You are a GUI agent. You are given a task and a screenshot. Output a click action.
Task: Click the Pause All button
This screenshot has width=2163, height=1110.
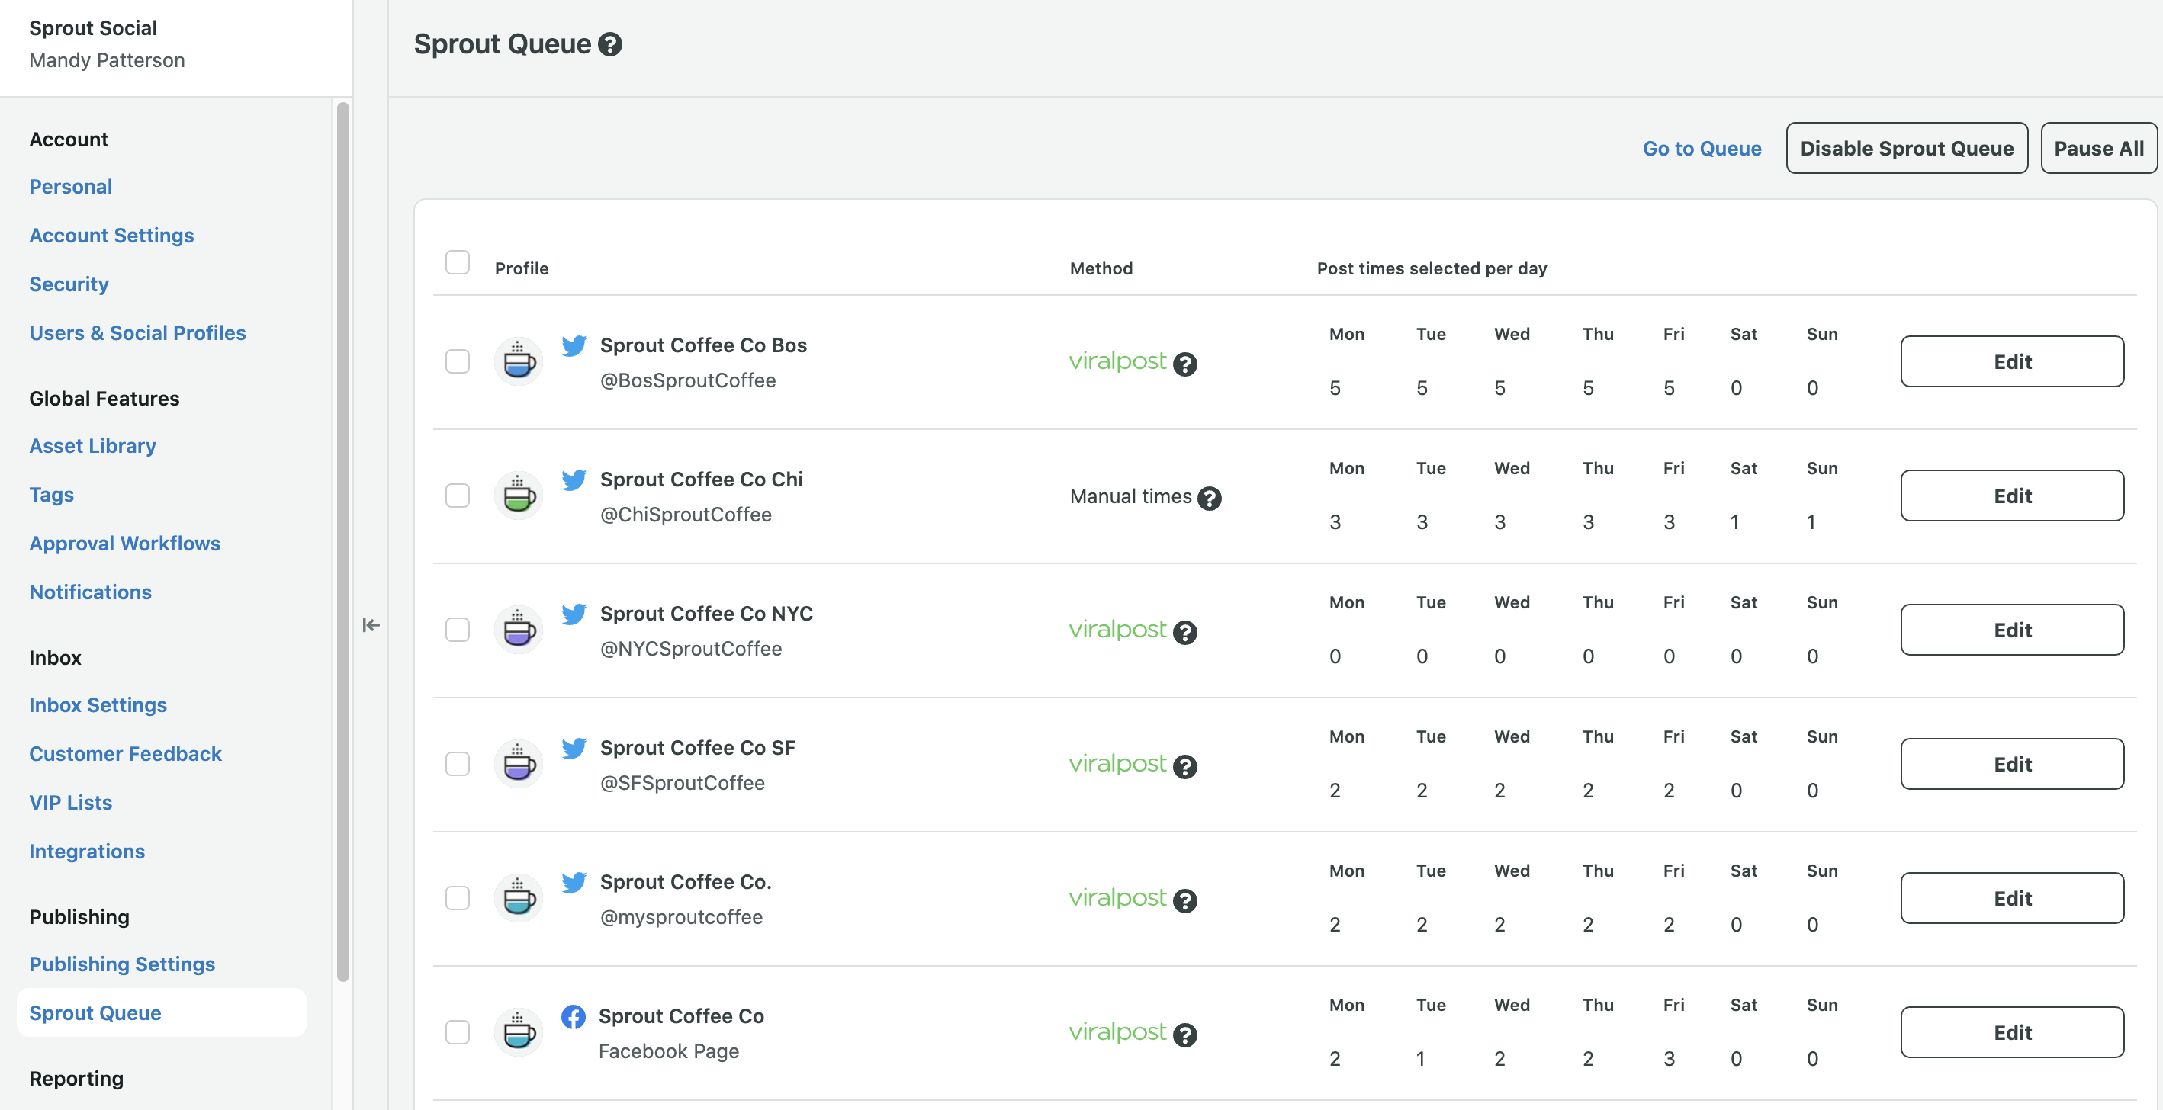pyautogui.click(x=2098, y=149)
